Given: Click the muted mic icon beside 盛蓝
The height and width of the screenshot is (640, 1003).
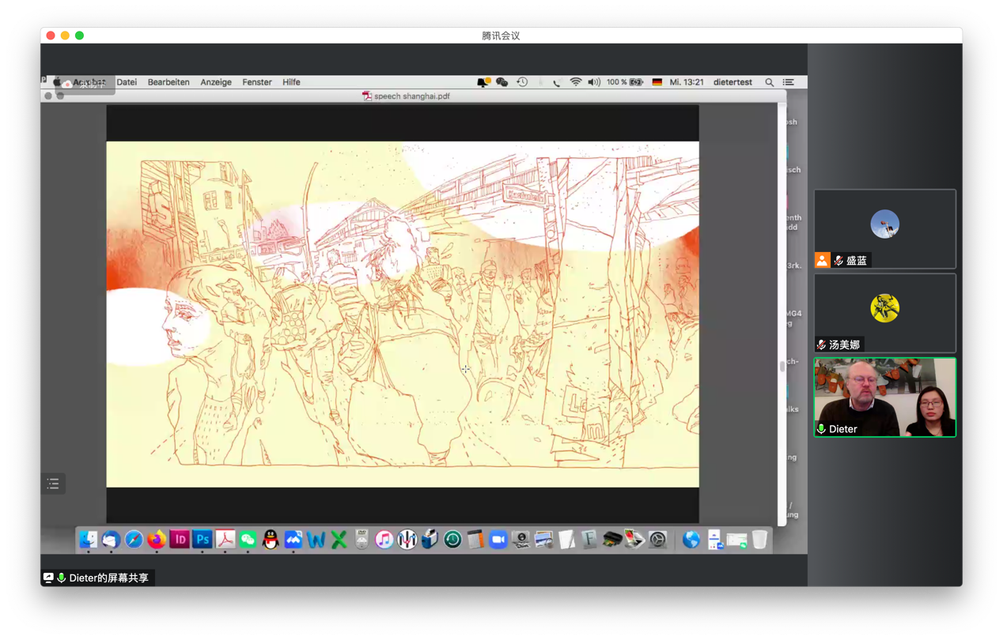Looking at the screenshot, I should (838, 261).
